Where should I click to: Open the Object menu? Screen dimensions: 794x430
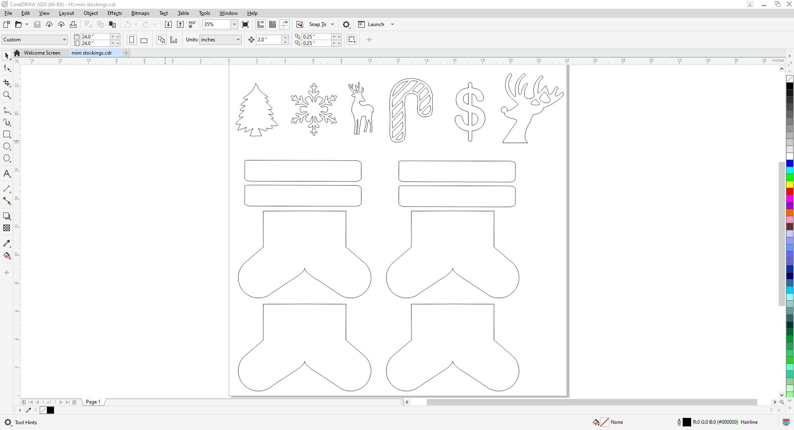pos(91,13)
